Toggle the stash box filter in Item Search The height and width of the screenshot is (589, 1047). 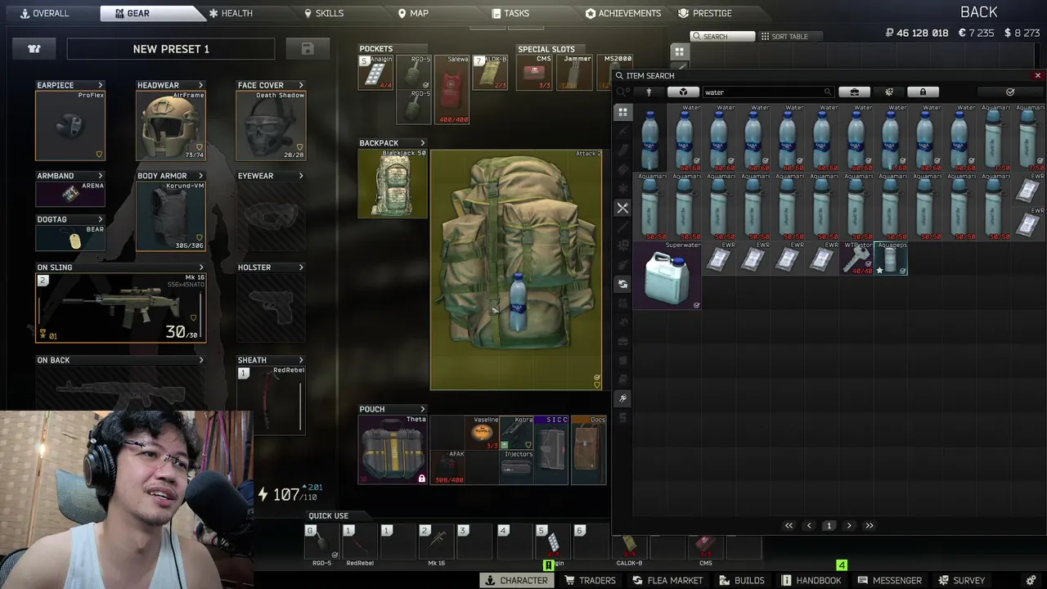pyautogui.click(x=683, y=92)
